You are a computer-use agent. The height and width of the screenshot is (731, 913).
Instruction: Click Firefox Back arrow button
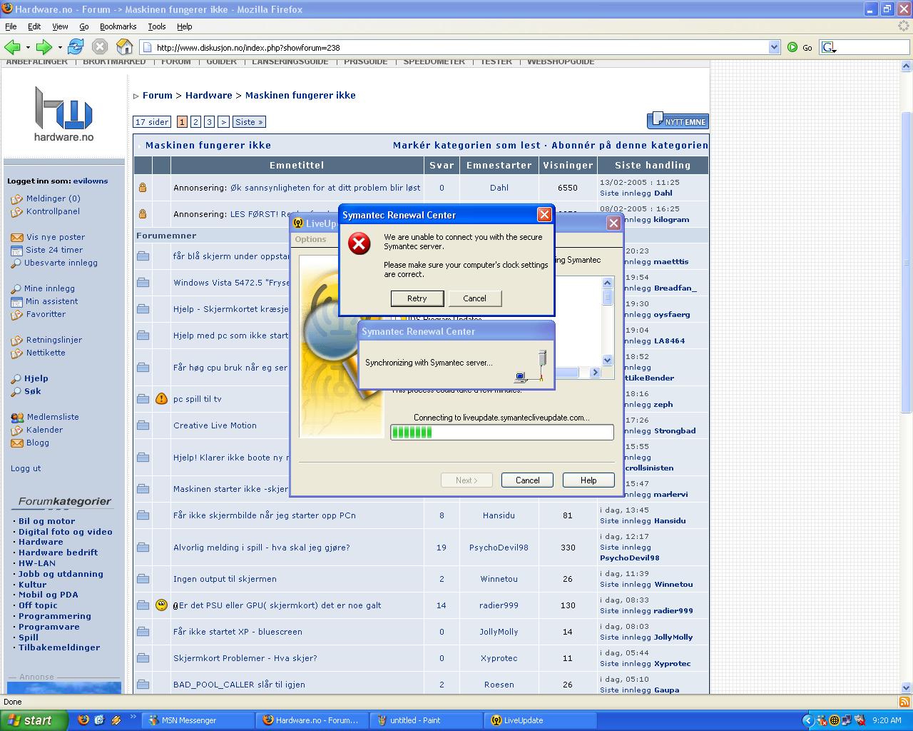click(x=12, y=47)
